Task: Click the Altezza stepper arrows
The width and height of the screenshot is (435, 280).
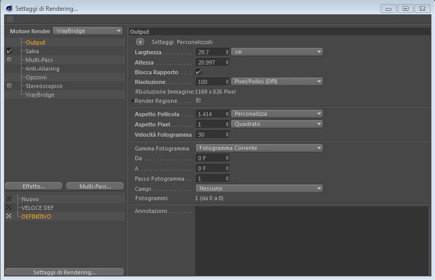Action: [x=227, y=62]
